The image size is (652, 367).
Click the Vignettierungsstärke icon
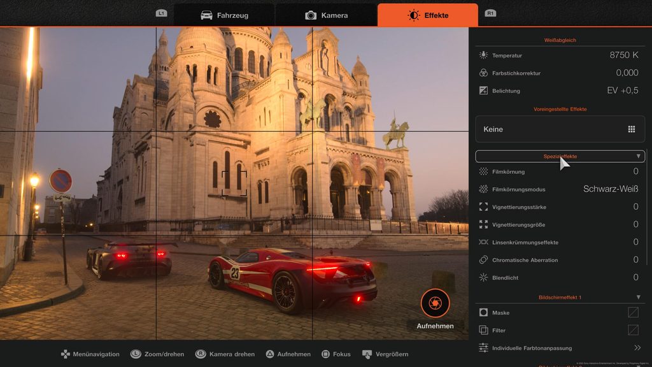tap(483, 207)
